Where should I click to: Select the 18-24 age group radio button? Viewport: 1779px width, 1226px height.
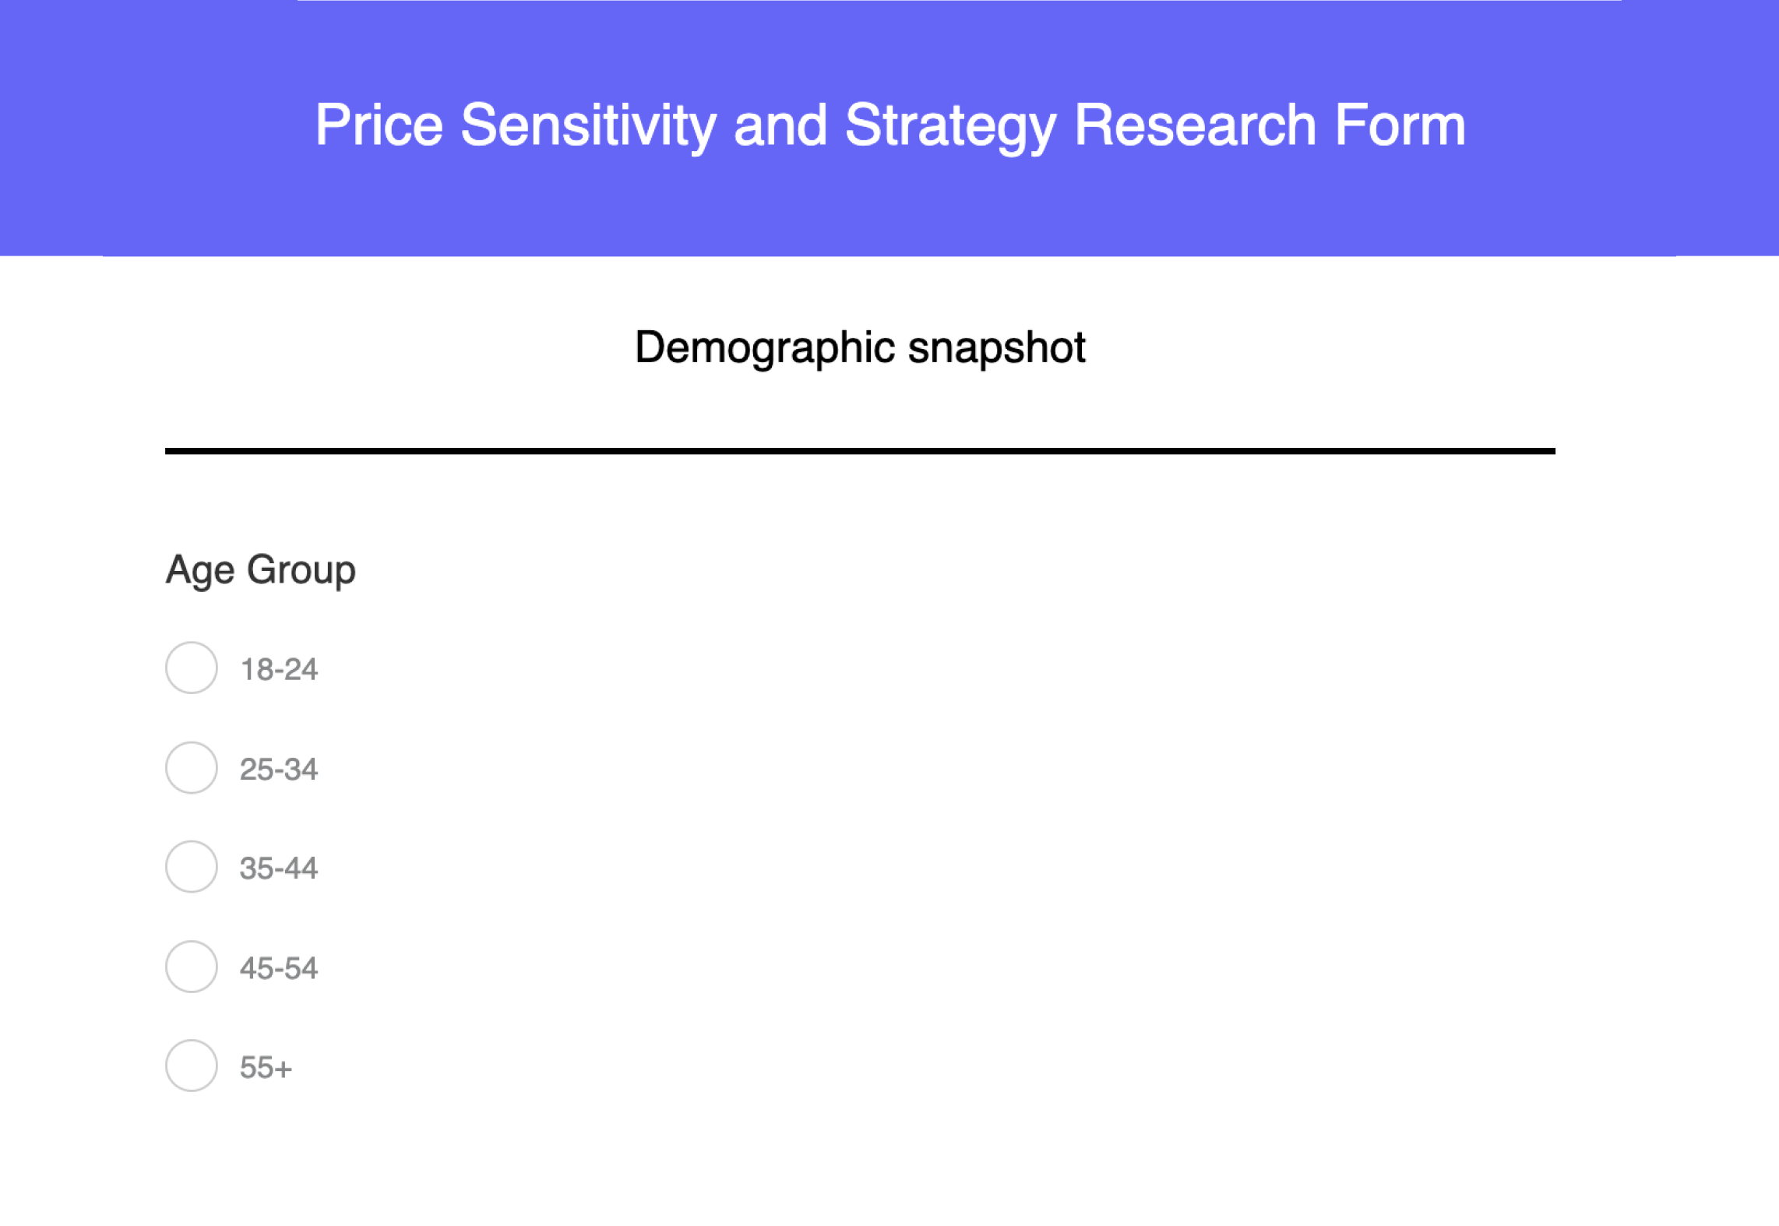click(x=190, y=668)
